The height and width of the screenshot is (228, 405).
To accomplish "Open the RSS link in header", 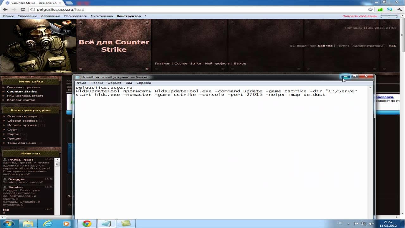I will coord(392,46).
